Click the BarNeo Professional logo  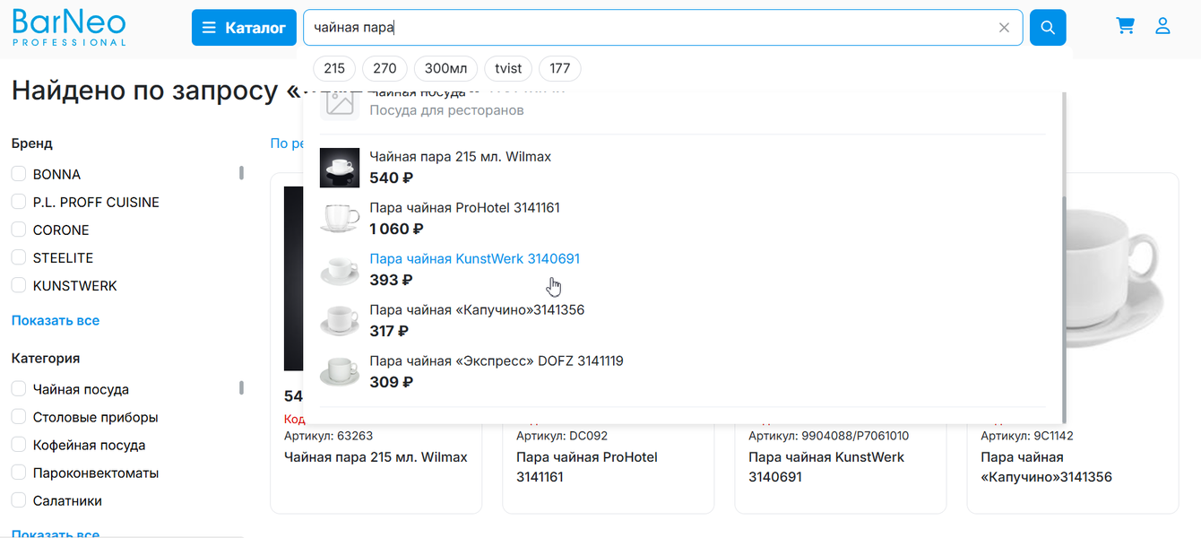(69, 28)
